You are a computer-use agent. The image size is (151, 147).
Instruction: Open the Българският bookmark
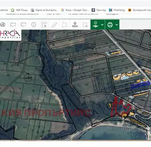point(139,10)
